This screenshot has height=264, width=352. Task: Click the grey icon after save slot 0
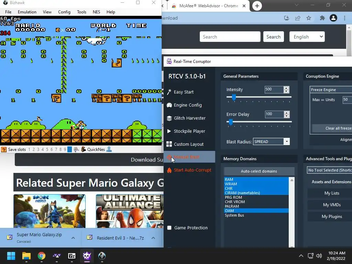tap(76, 149)
